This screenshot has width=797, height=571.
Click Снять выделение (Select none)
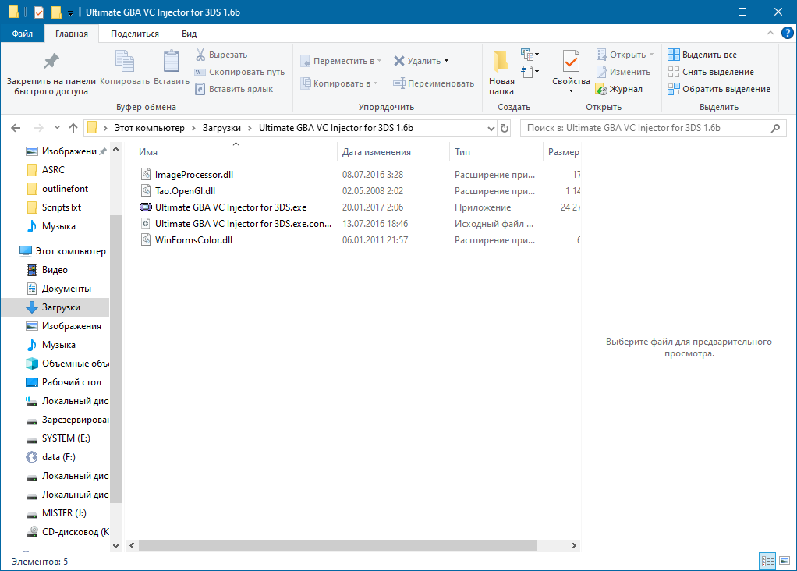point(710,72)
